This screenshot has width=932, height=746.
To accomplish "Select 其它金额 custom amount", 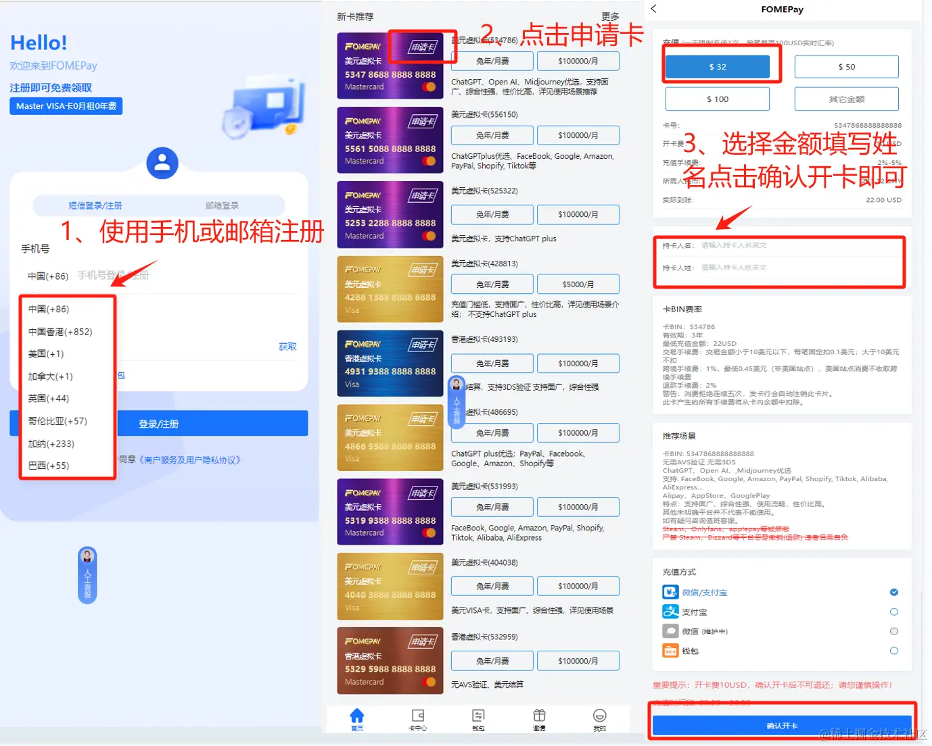I will click(847, 99).
